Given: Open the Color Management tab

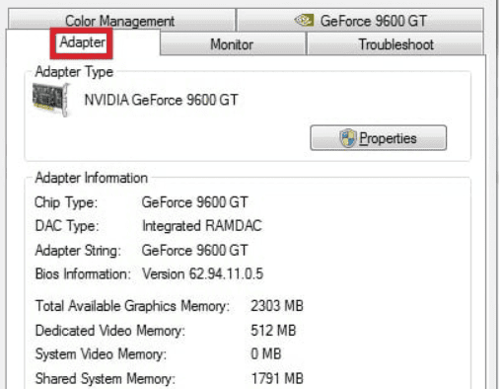Looking at the screenshot, I should [x=121, y=21].
